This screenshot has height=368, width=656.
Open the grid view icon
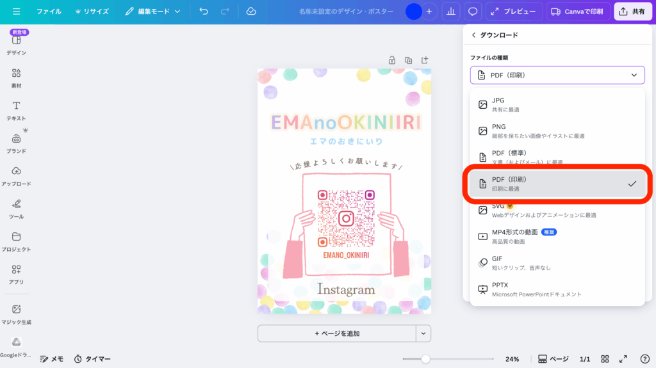[x=605, y=359]
